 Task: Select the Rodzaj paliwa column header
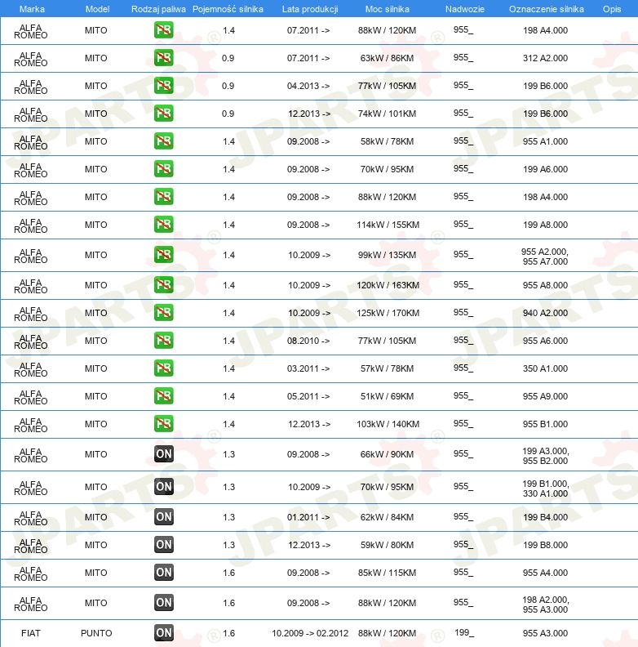click(158, 8)
